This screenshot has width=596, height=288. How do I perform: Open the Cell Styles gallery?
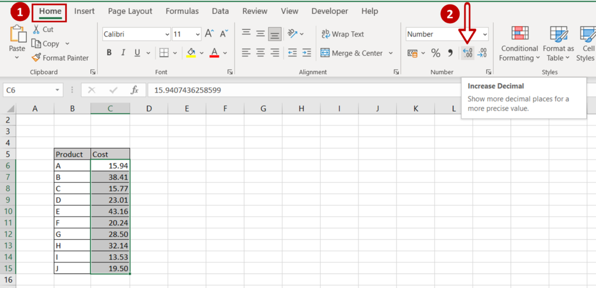click(x=586, y=44)
